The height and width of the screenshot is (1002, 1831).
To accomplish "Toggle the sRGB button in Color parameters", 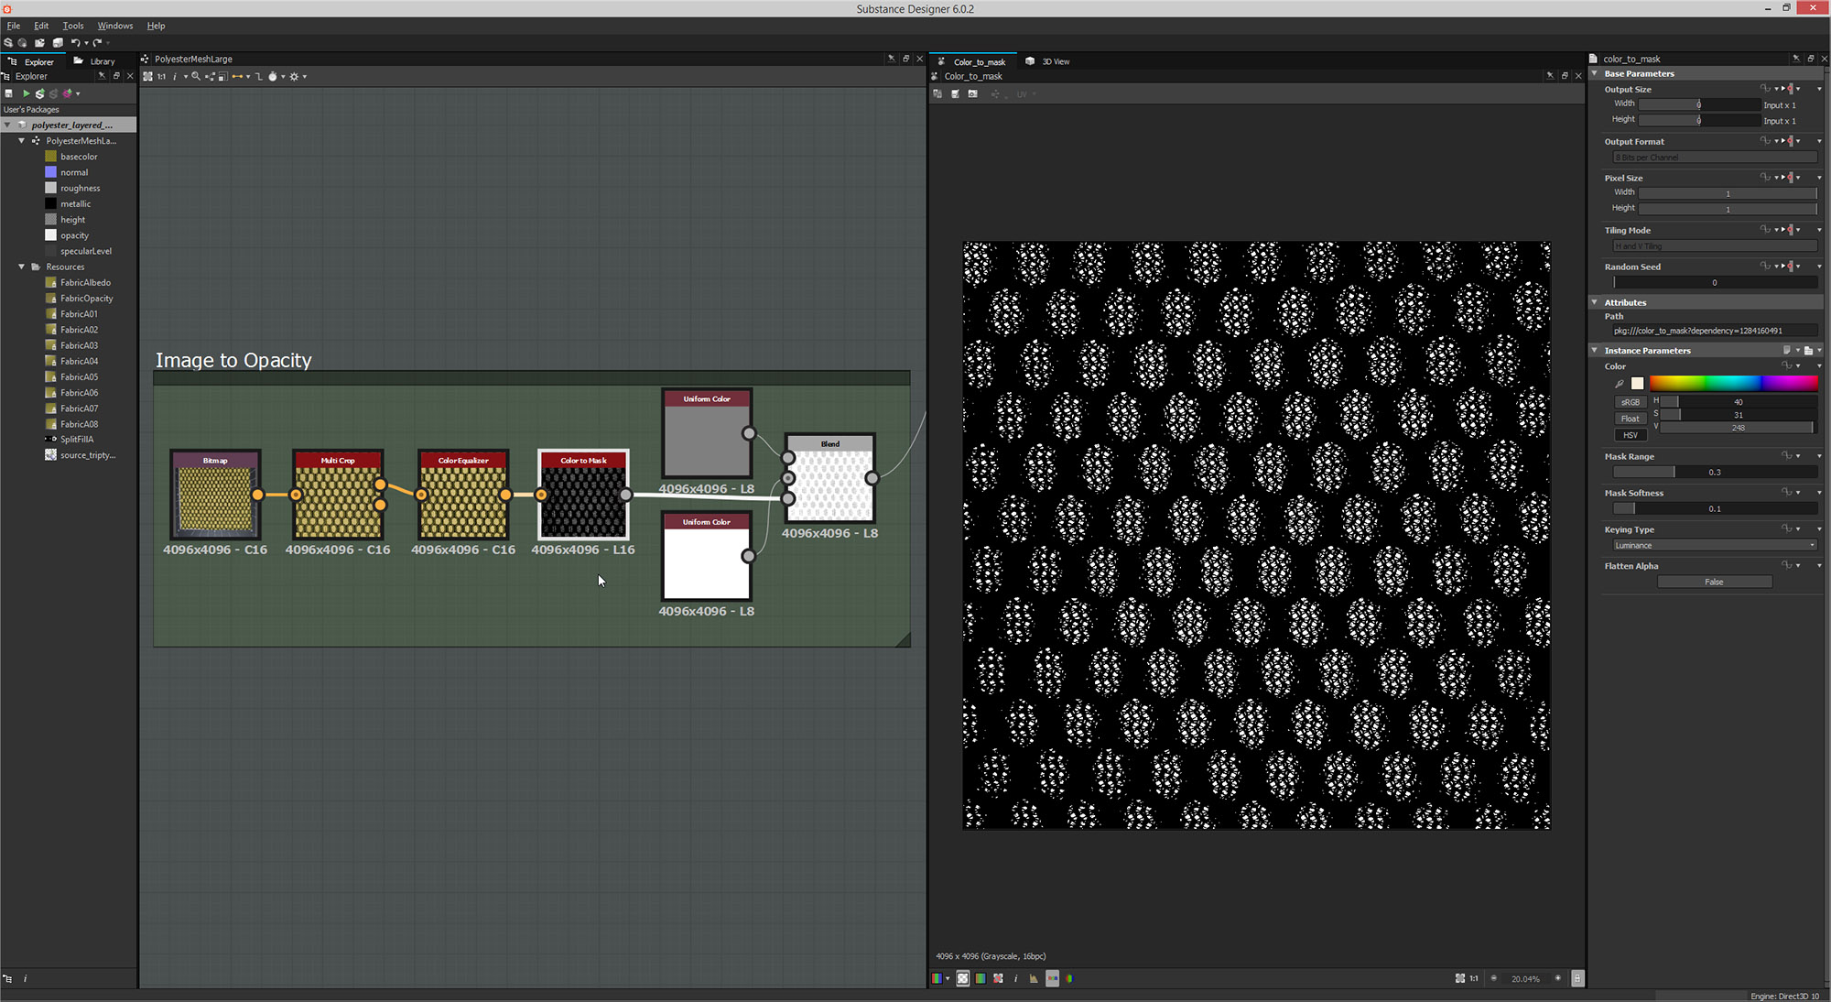I will pyautogui.click(x=1631, y=401).
